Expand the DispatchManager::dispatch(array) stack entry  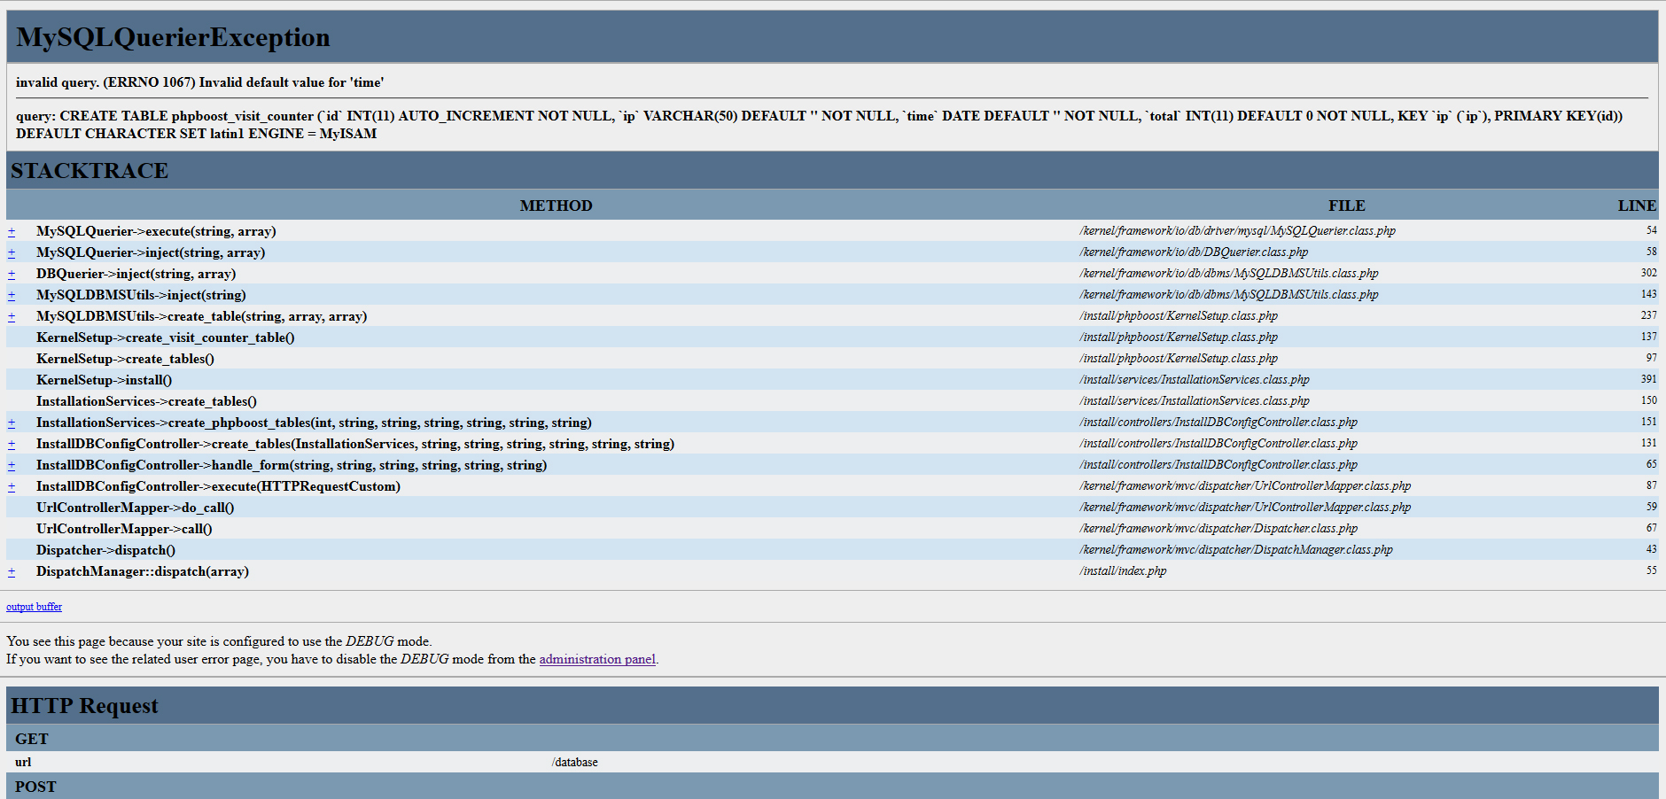[x=12, y=571]
